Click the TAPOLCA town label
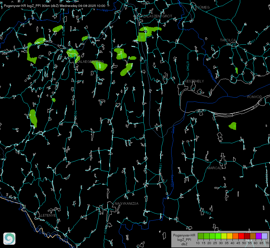The image size is (270, 248). [x=228, y=40]
